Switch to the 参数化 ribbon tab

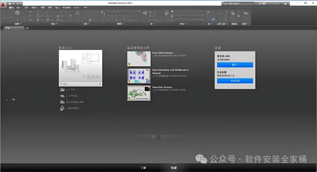point(34,7)
